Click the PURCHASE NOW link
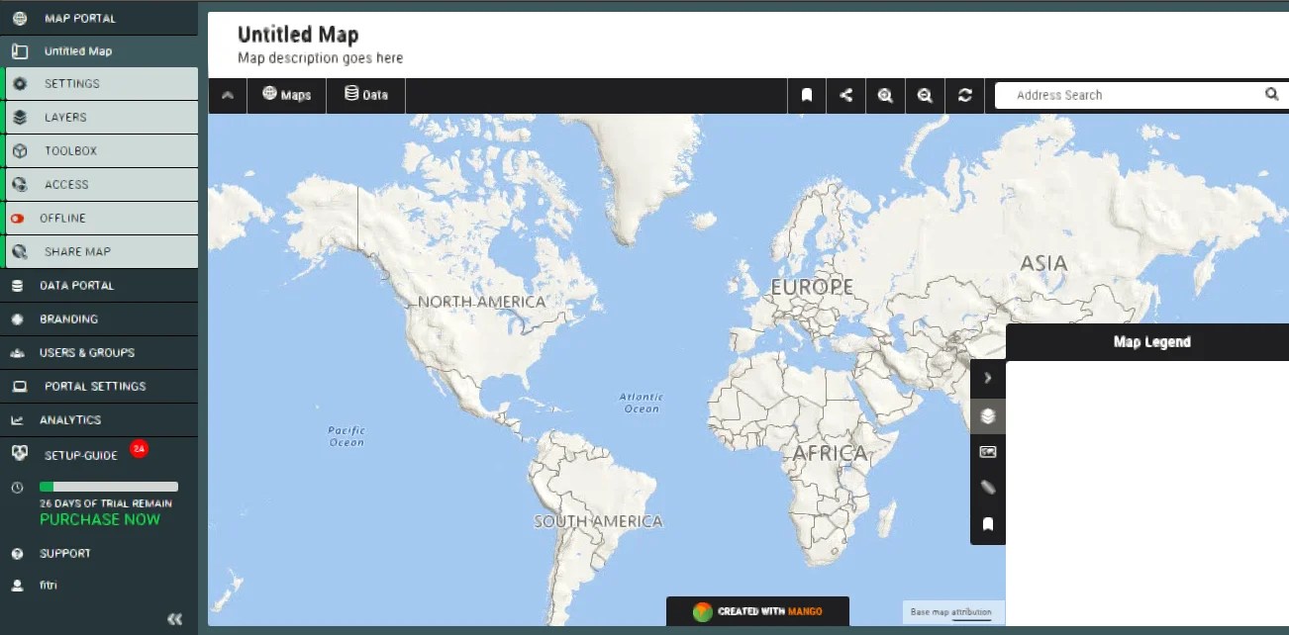1289x635 pixels. 98,519
